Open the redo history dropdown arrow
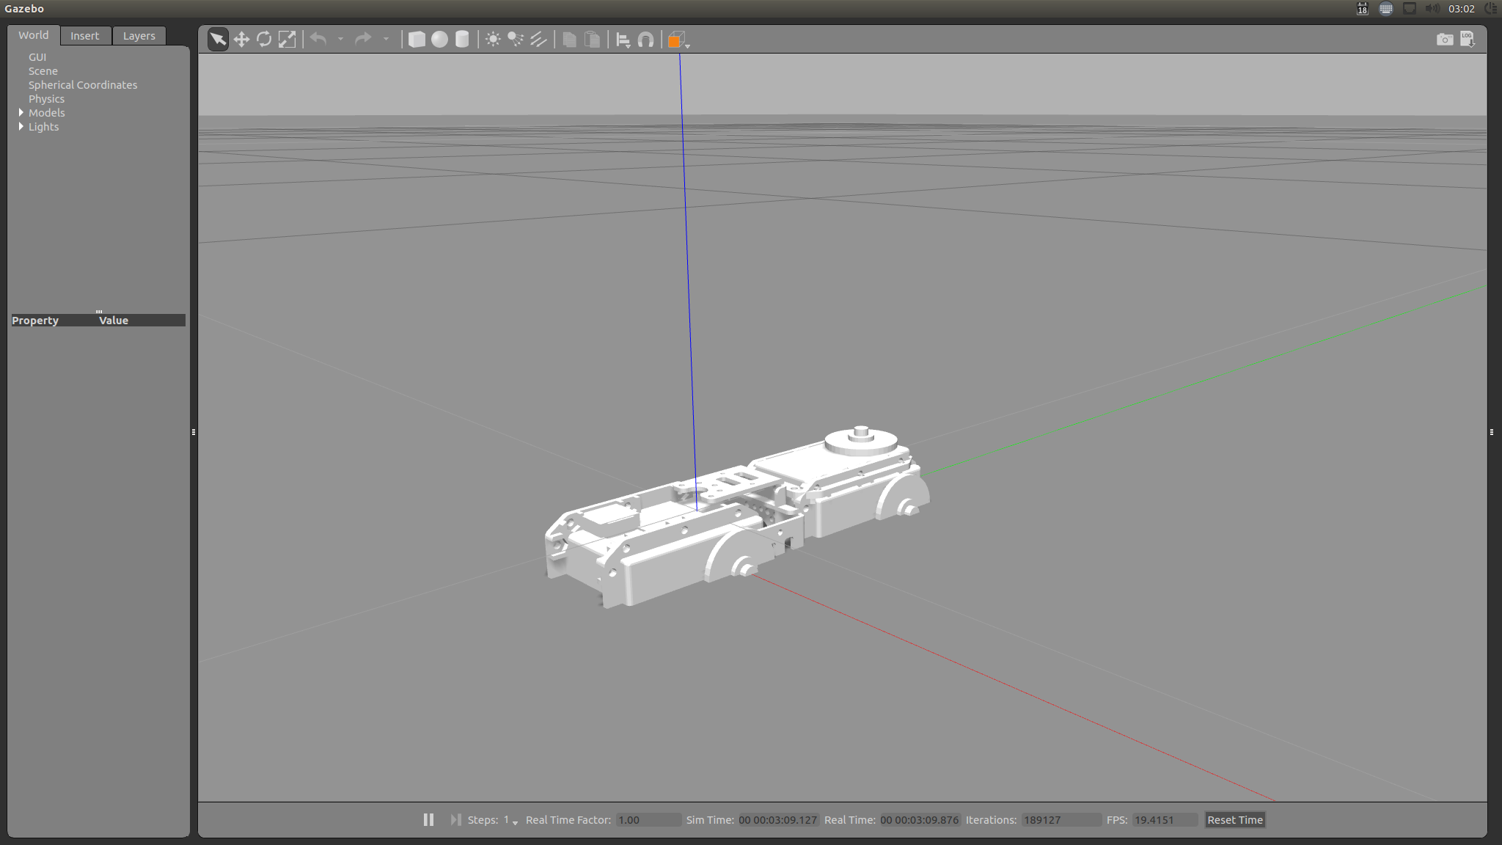Screen dimensions: 1502x845 (x=386, y=39)
